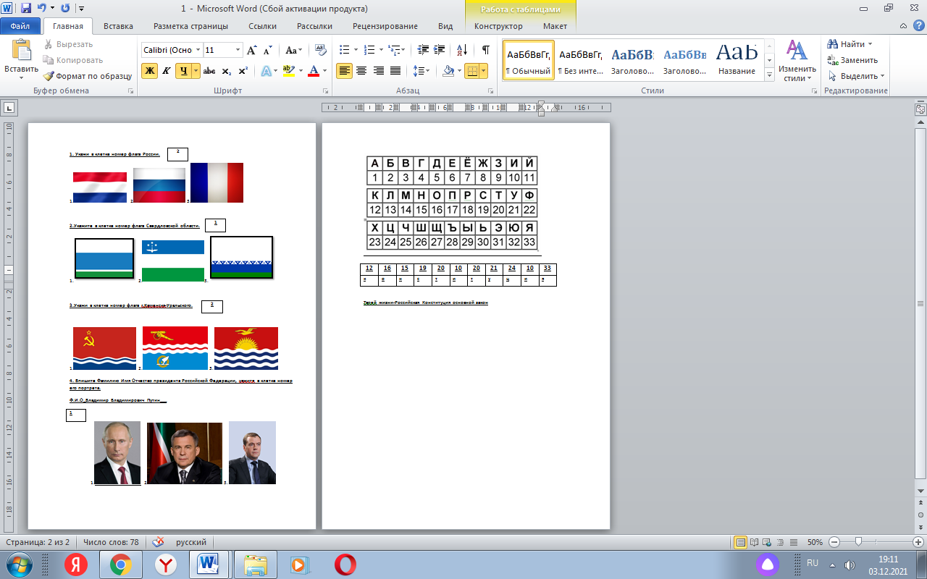Switch to full screen reading view
Screen dimensions: 927x579
(x=755, y=541)
